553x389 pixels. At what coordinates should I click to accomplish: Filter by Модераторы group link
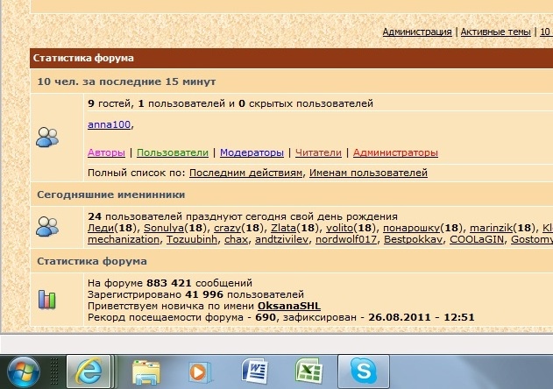pyautogui.click(x=252, y=152)
